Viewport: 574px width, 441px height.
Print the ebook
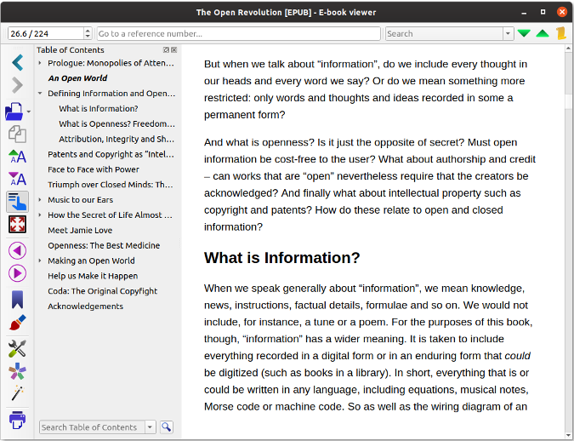coord(16,420)
